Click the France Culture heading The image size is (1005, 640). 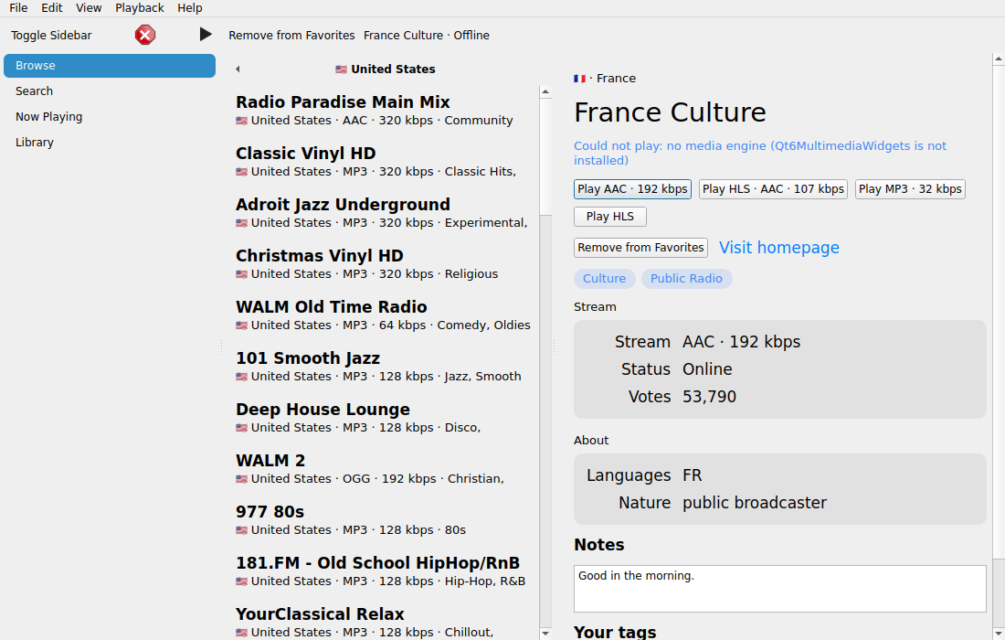pos(670,112)
